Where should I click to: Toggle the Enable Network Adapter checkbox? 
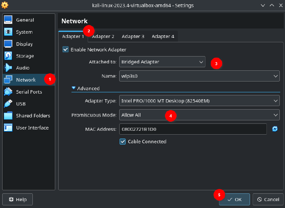[66, 50]
